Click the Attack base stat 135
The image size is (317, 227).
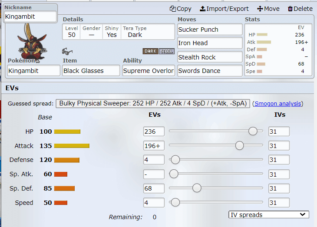46,146
